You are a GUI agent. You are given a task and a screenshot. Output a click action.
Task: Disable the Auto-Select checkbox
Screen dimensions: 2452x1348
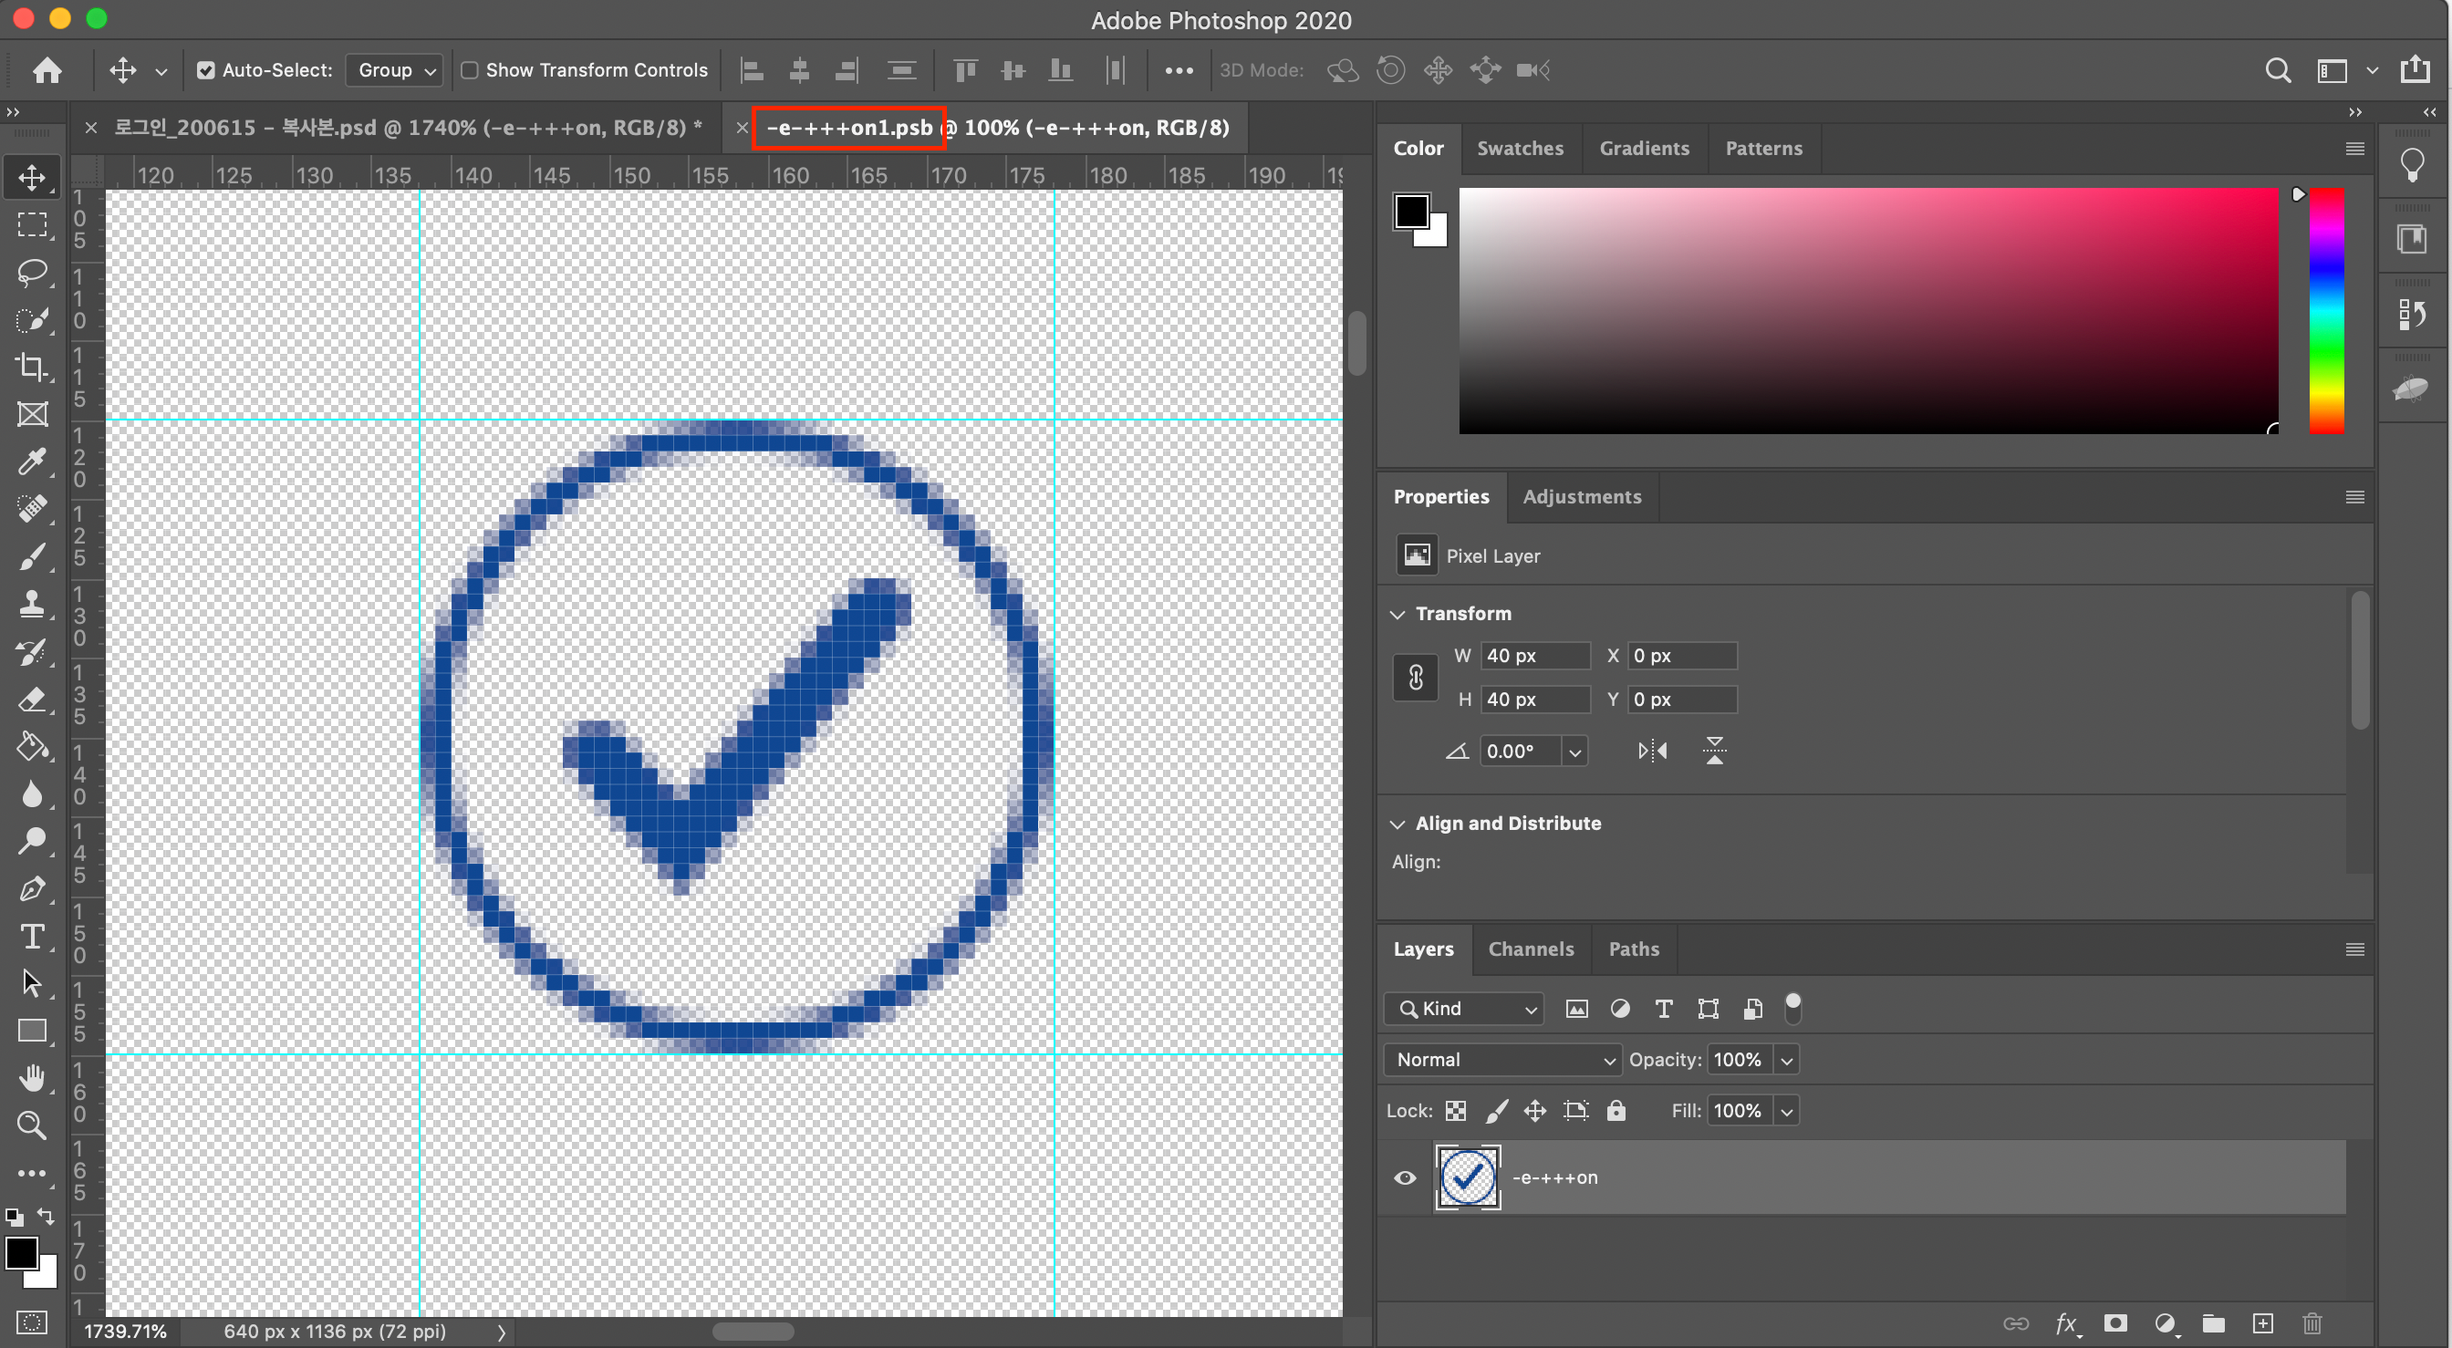point(205,69)
